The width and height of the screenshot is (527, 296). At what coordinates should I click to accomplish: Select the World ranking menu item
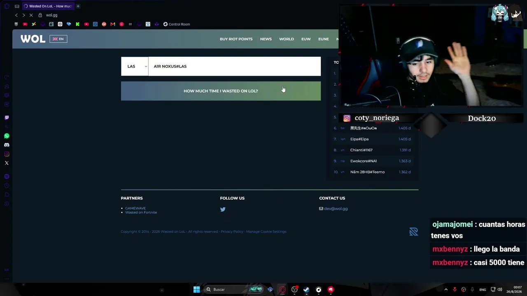pos(287,39)
